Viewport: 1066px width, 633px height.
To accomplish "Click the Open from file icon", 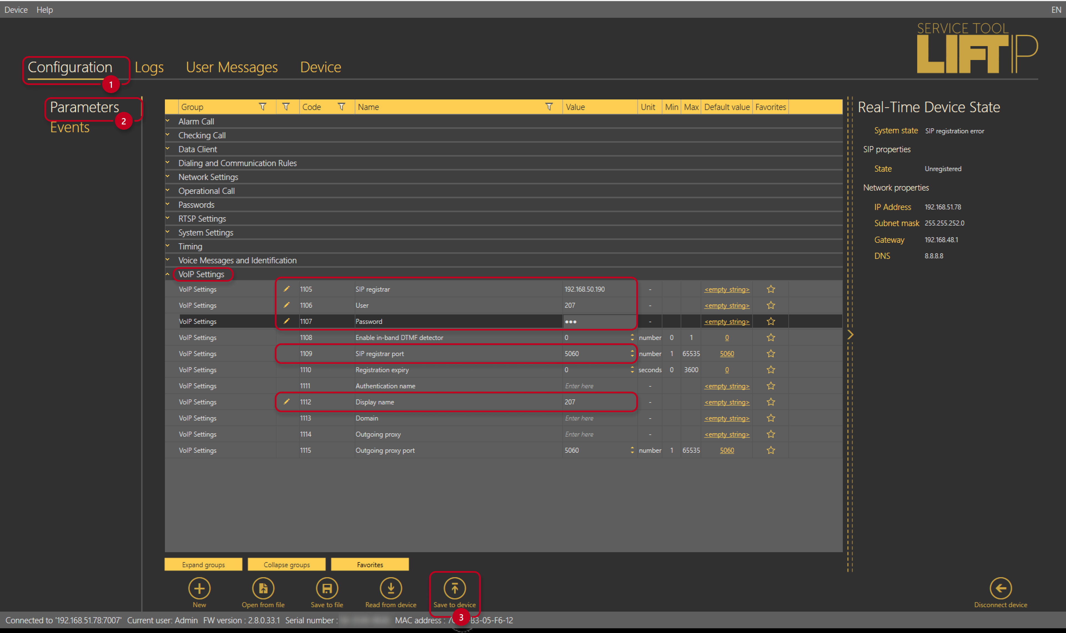I will click(x=263, y=588).
